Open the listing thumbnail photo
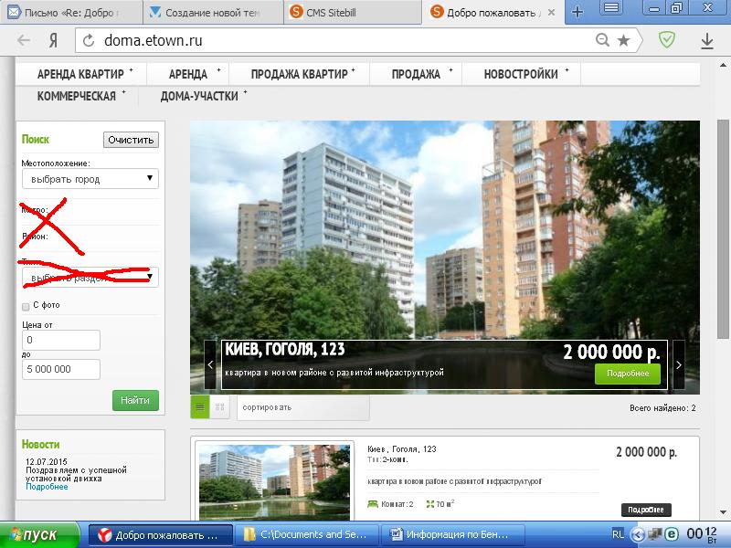 [x=274, y=482]
